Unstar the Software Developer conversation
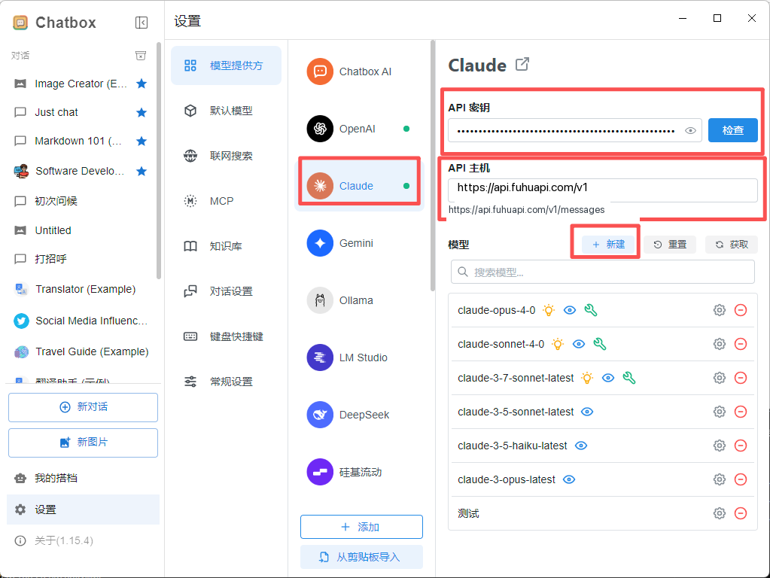The image size is (770, 578). [x=142, y=171]
